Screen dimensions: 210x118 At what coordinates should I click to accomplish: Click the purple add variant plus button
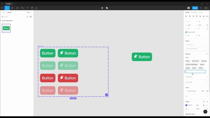tap(106, 95)
